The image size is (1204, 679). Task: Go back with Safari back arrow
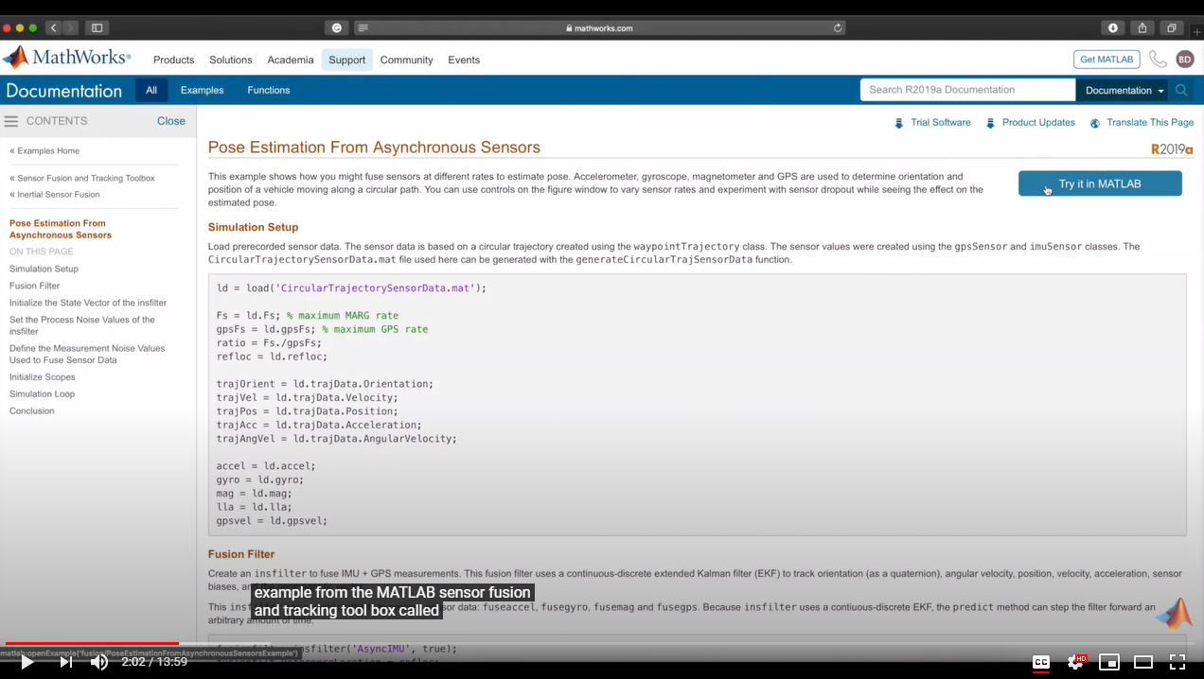pos(53,27)
